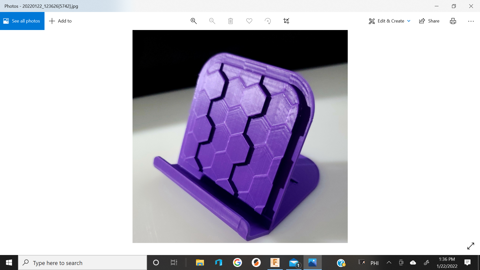Image resolution: width=480 pixels, height=270 pixels.
Task: Open the Action Center notifications icon
Action: pos(467,262)
